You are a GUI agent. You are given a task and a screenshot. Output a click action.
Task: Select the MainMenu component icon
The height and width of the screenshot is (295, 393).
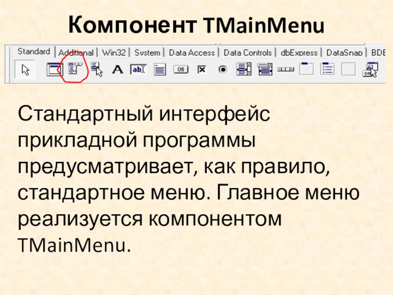pos(76,68)
